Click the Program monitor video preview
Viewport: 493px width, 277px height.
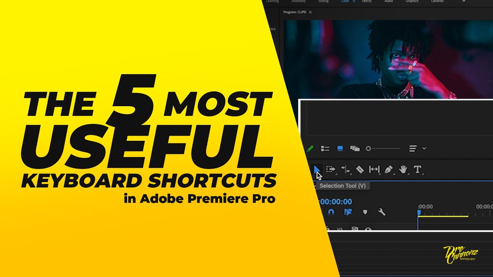[388, 59]
